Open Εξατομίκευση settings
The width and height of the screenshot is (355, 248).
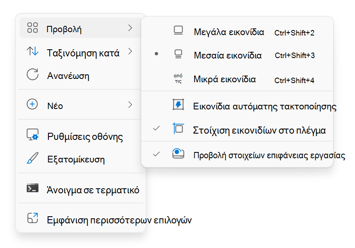[x=80, y=158]
